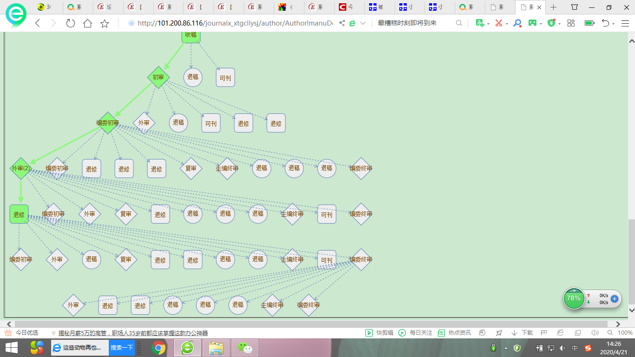This screenshot has width=635, height=357.
Task: Expand the scissors screenshot dropdown arrow
Action: [x=507, y=24]
